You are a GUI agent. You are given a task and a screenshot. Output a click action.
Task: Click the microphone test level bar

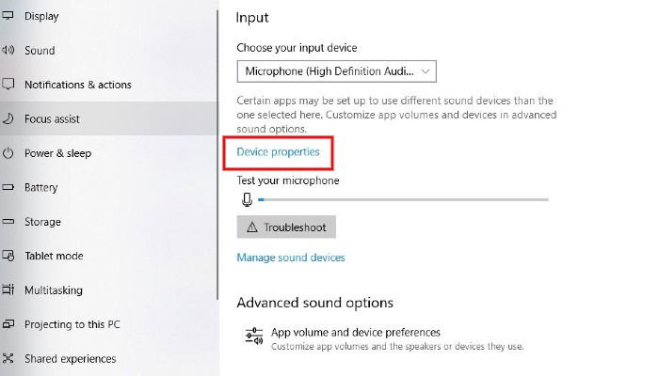404,199
